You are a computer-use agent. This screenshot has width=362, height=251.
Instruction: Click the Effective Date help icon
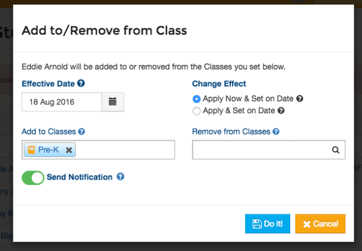81,83
